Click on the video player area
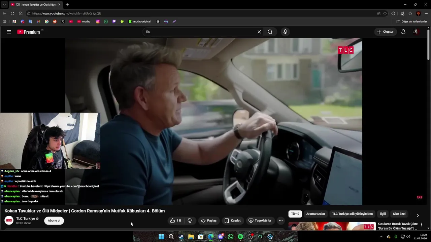This screenshot has height=242, width=431. click(213, 121)
